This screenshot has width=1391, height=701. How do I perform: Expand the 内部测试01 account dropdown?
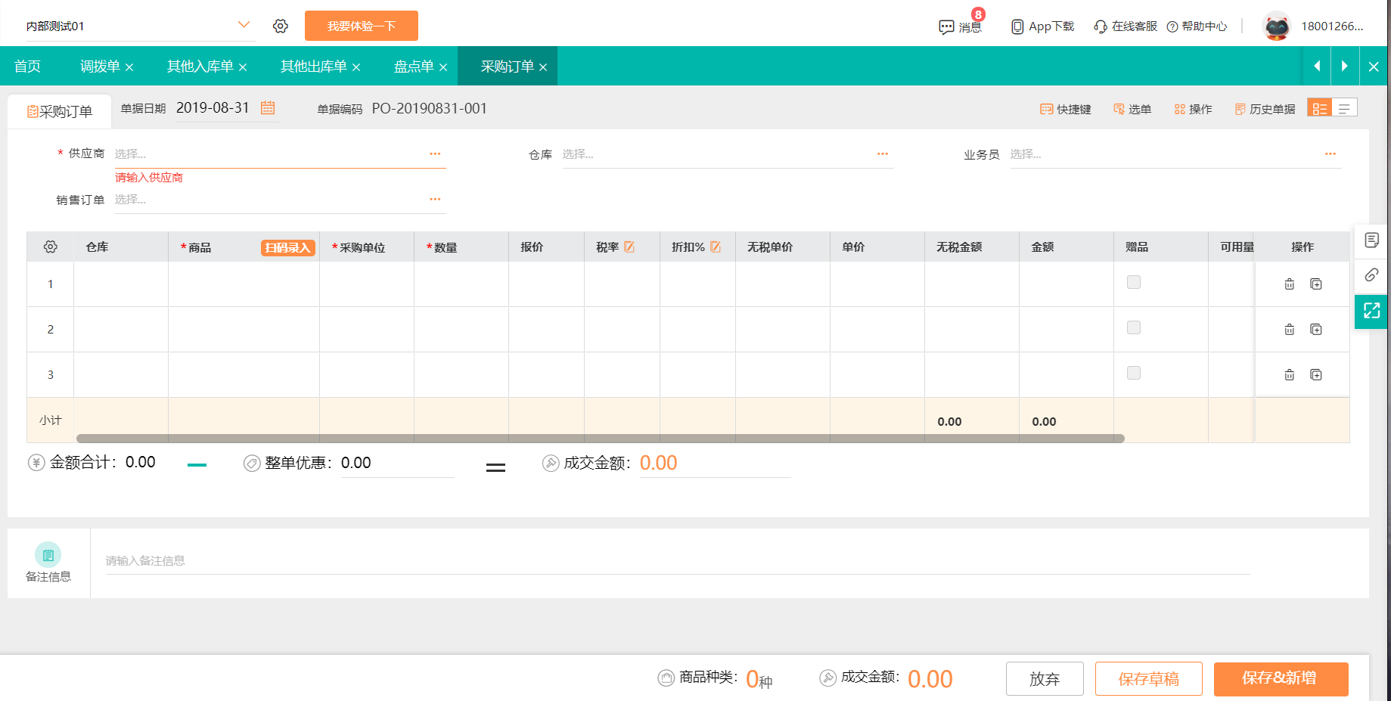point(244,25)
